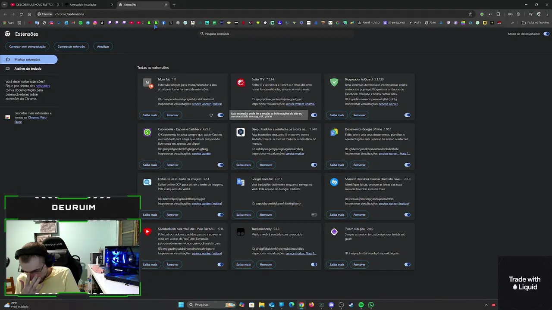The image size is (552, 310).
Task: Switch to the DESCOBRI UM NOVO FASTFOOD tab
Action: tap(34, 5)
